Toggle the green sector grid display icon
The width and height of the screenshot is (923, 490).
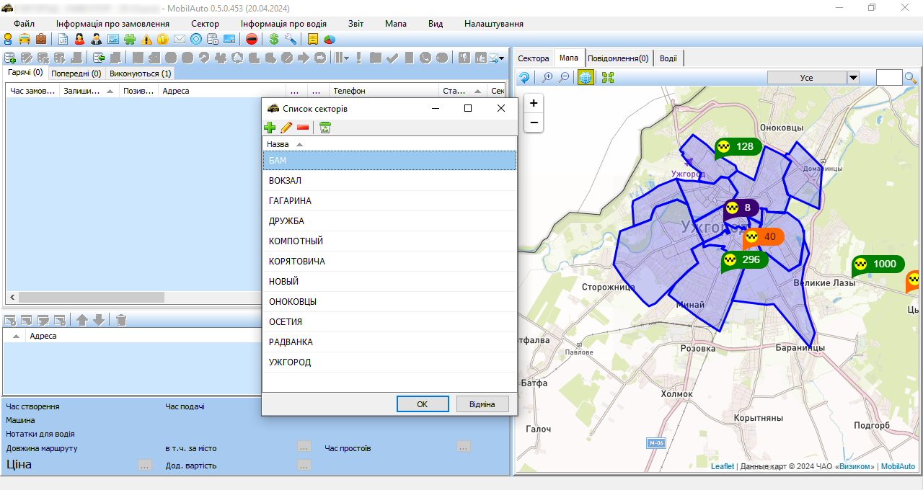[x=607, y=78]
